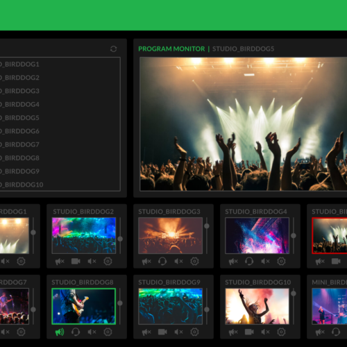
Task: Click the headset icon under STUDIO_BIRDDOG8
Action: [76, 332]
